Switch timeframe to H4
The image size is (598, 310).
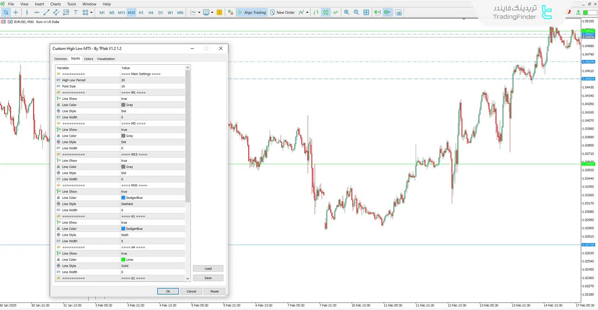click(151, 12)
